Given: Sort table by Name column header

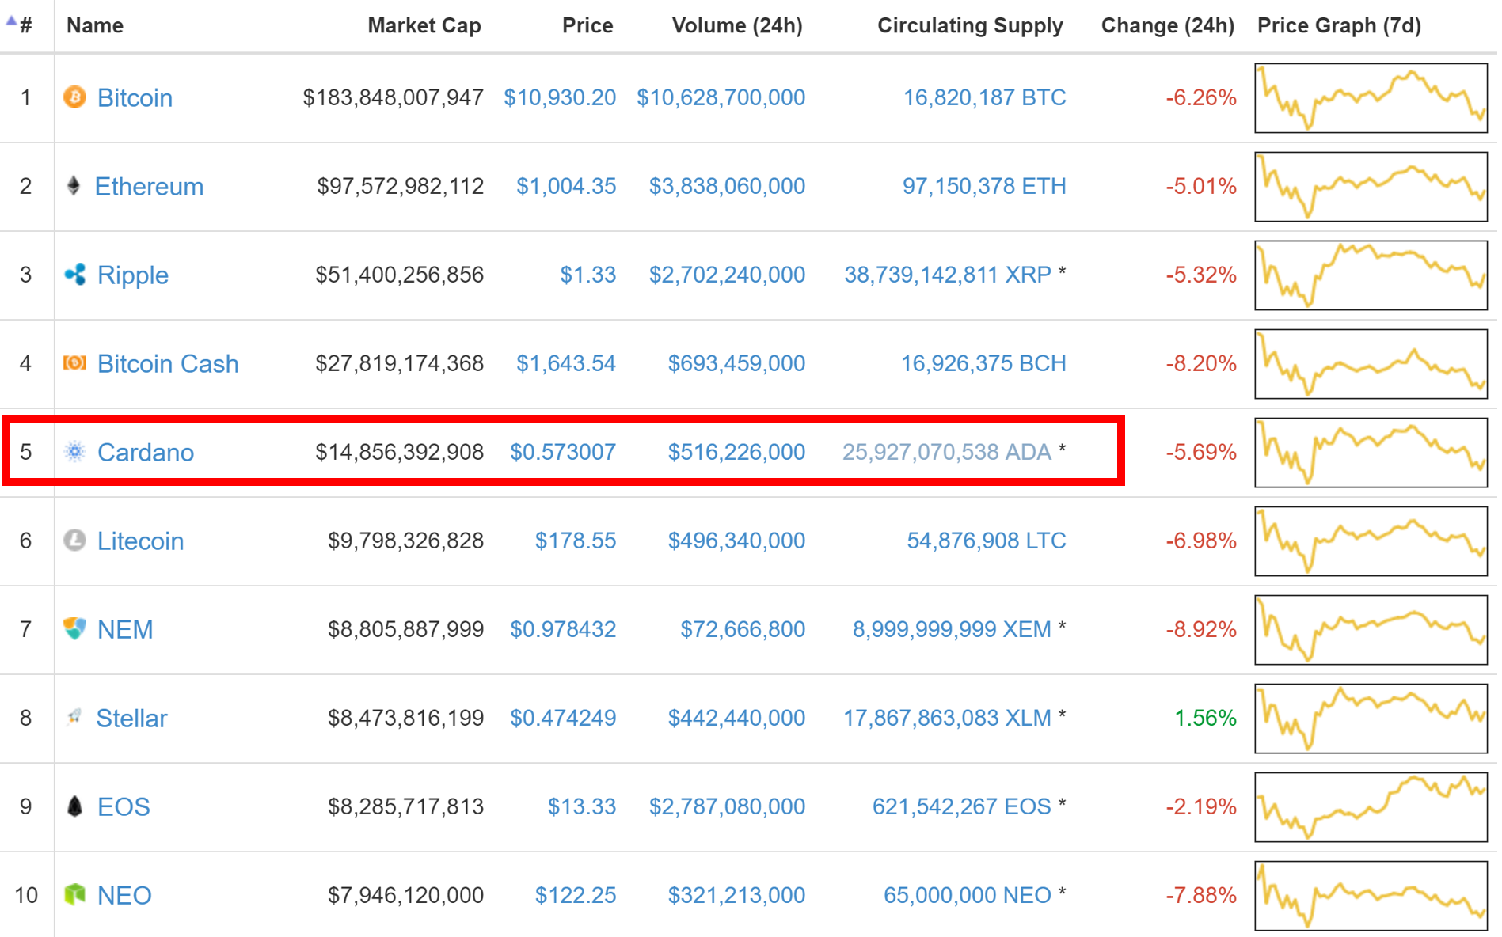Looking at the screenshot, I should (95, 25).
